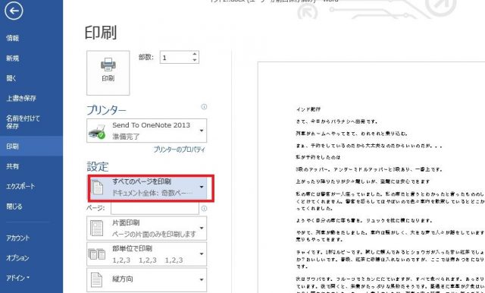
Task: Click the large printer icon 印刷 button
Action: [108, 73]
